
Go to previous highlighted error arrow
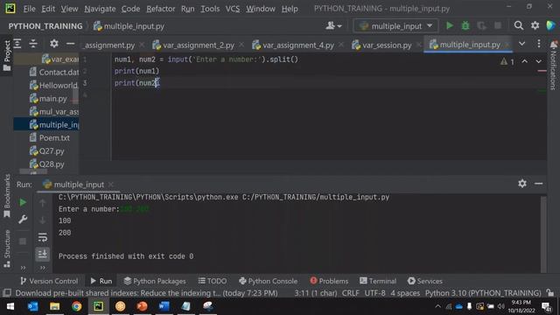coord(524,61)
